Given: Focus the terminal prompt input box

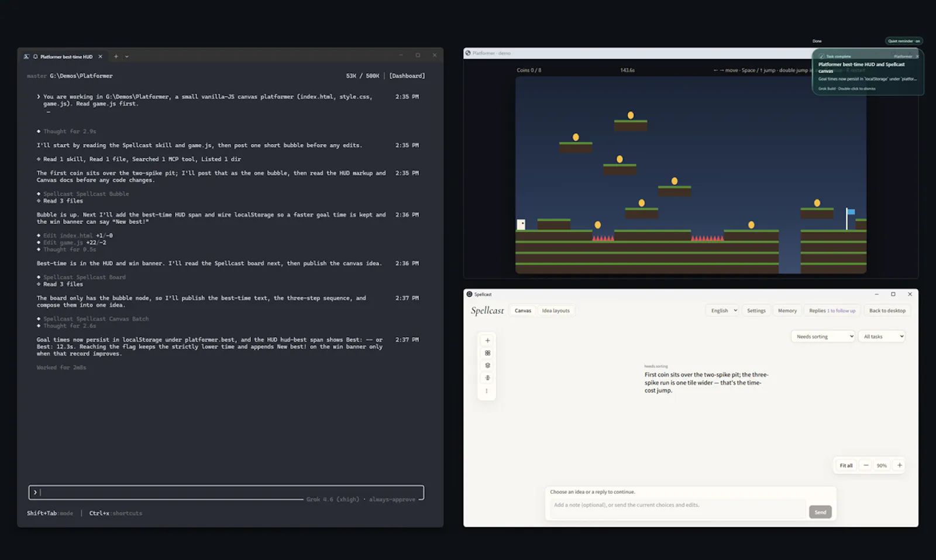Looking at the screenshot, I should click(226, 493).
